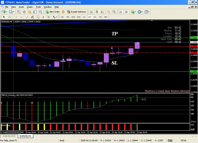Screen dimensions: 198x143
Task: Click the yellow diamond MetaEditor icon
Action: (63, 12)
